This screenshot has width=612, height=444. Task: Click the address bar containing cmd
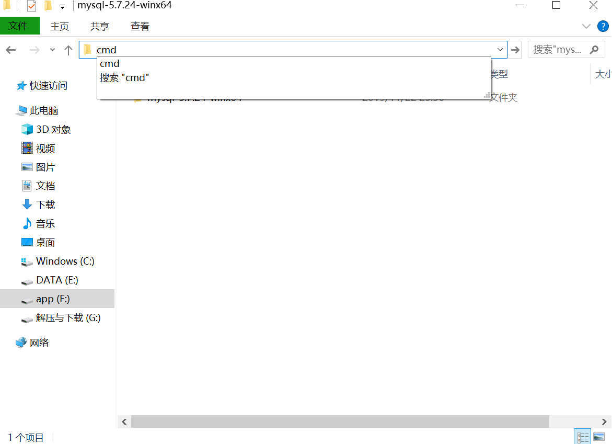293,50
